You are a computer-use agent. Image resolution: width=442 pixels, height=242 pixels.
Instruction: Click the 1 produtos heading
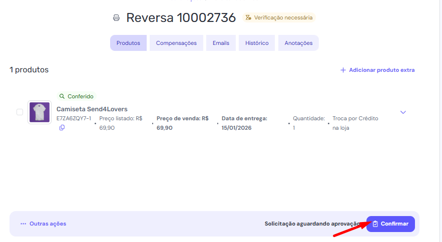point(29,70)
